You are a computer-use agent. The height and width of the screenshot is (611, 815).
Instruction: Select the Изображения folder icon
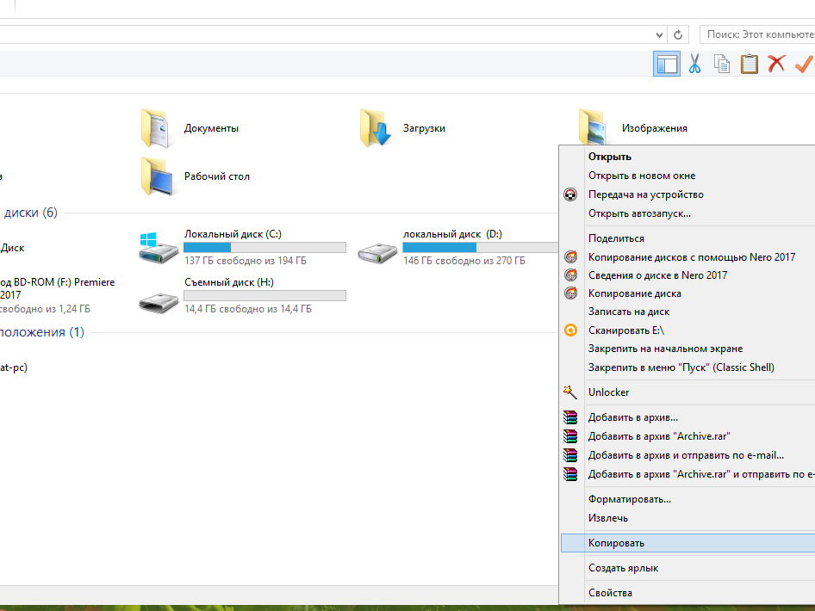593,127
